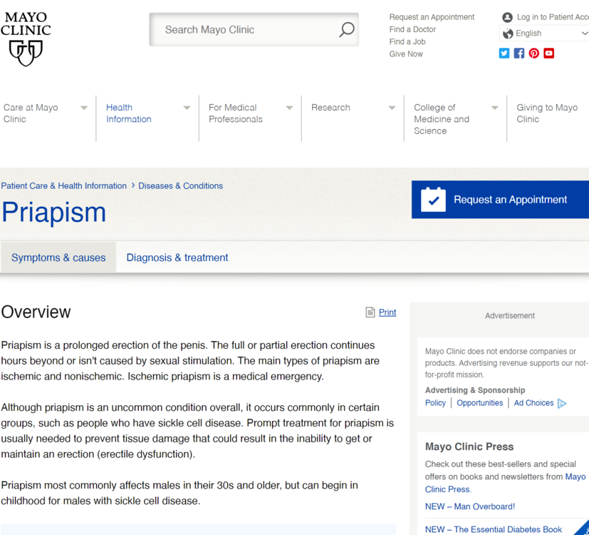Expand the Research menu arrow
The height and width of the screenshot is (535, 589).
392,108
